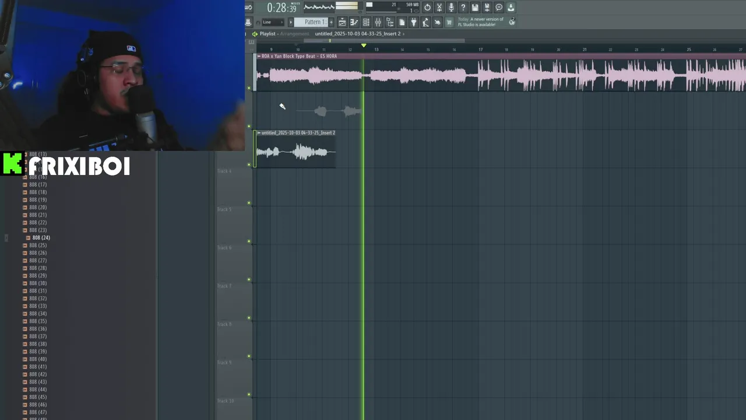Select 808 (42) in browser
Viewport: 746px width, 420px height.
coord(38,374)
